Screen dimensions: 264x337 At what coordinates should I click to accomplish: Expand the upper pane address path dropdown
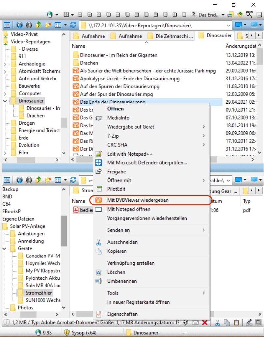(228, 25)
